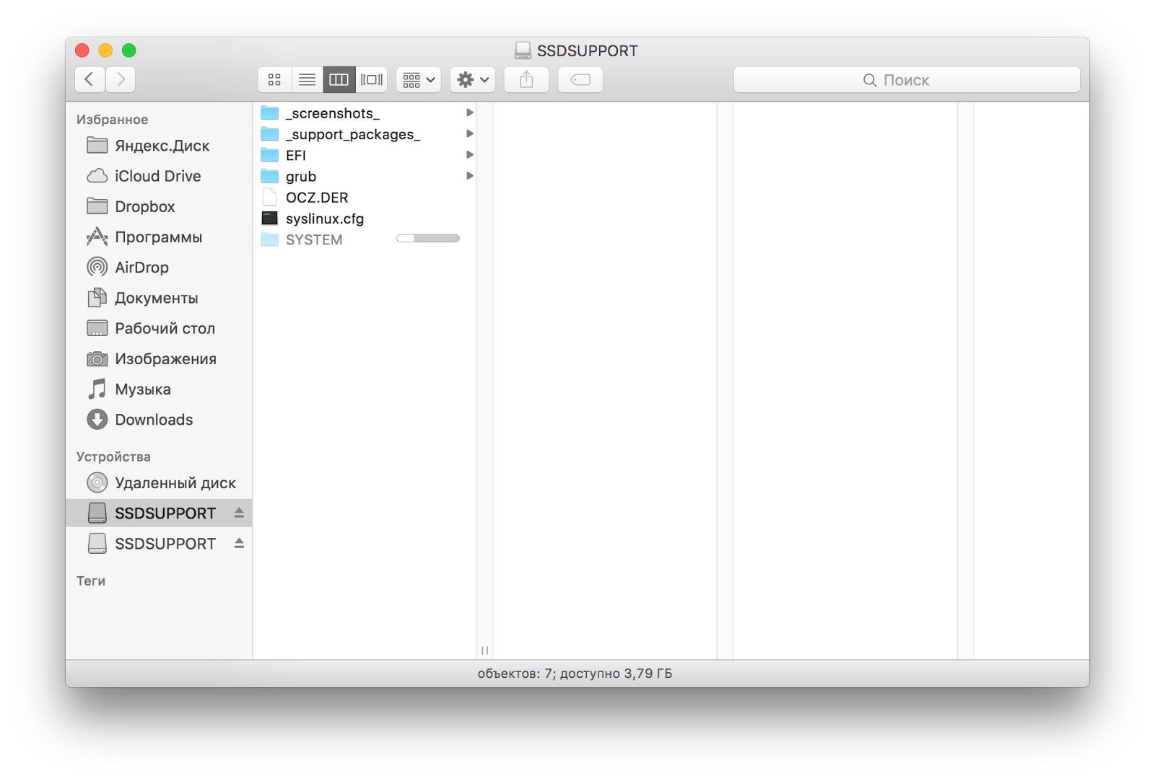Select the OCZ.DER file

click(x=365, y=198)
